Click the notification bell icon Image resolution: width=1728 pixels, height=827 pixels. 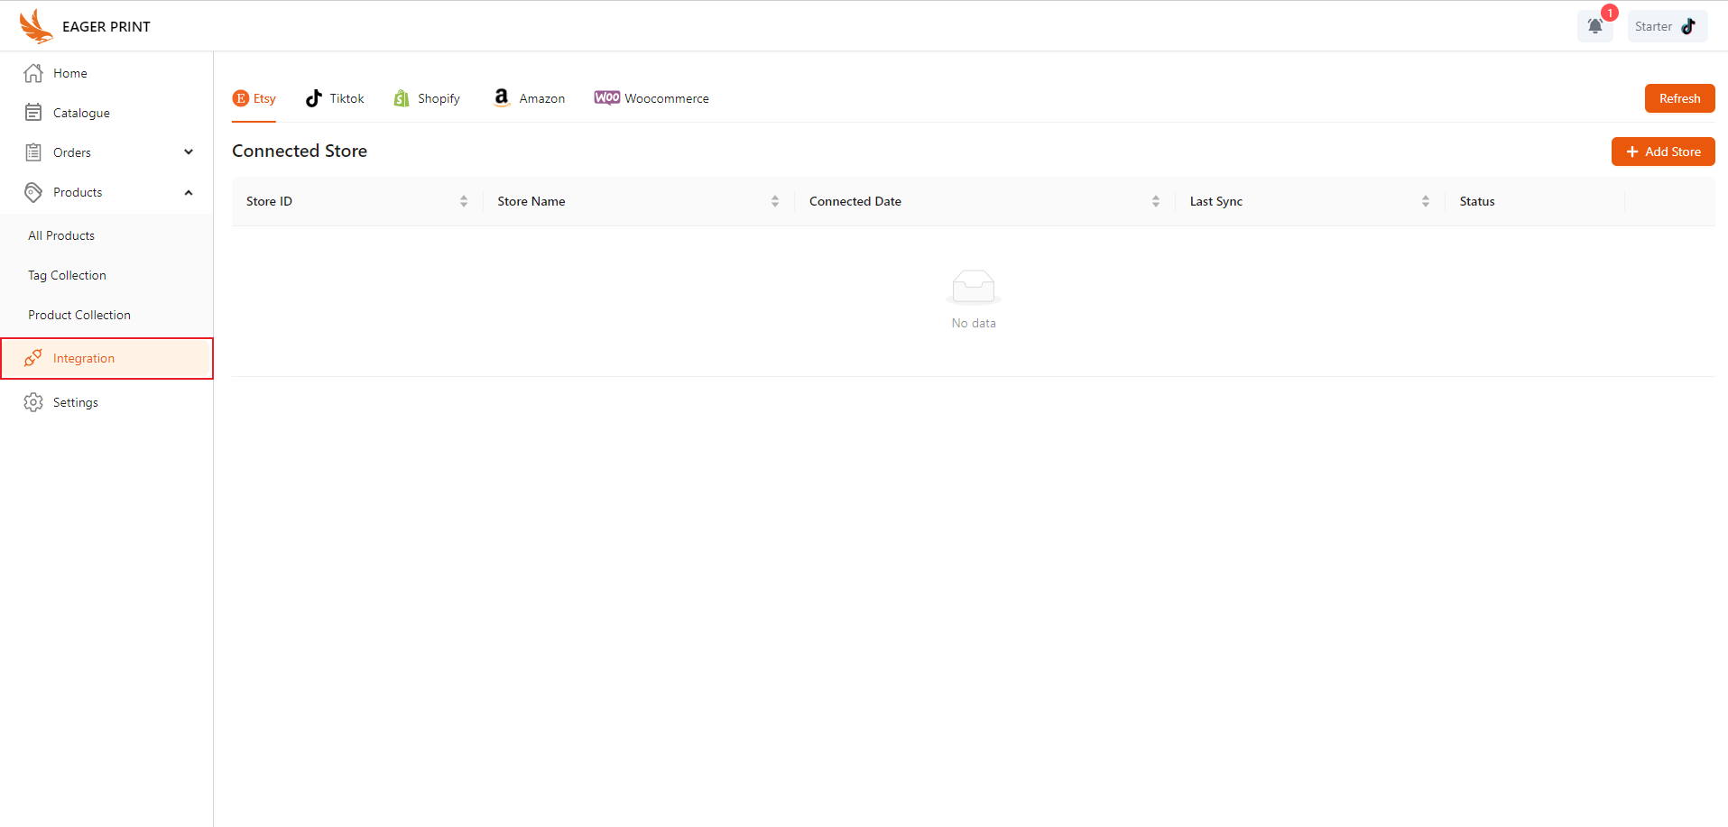pos(1594,26)
